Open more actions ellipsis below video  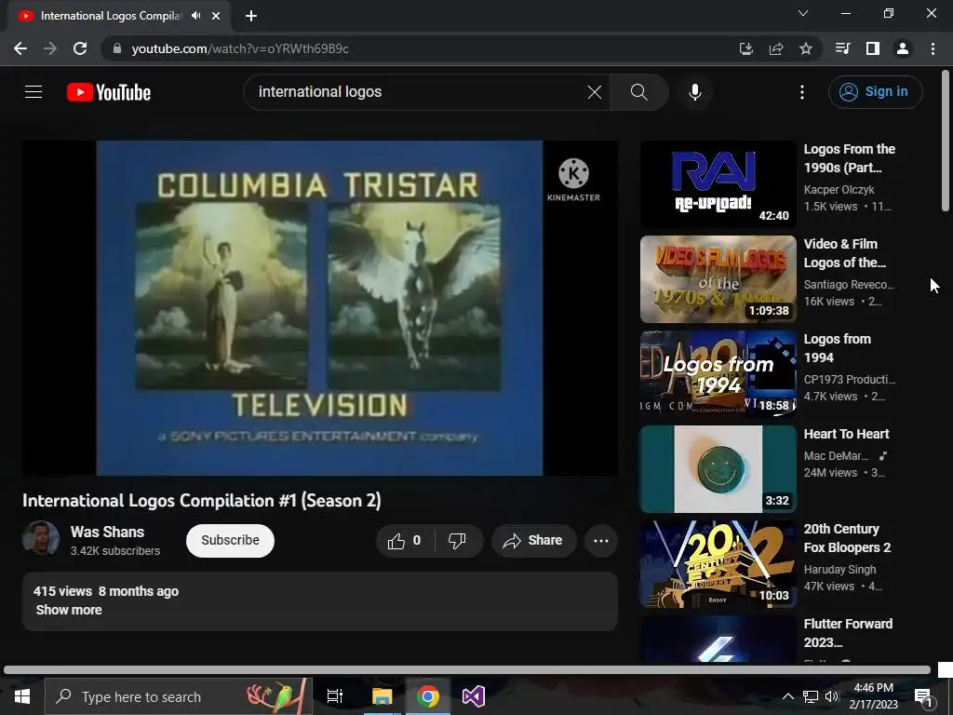[x=601, y=541]
